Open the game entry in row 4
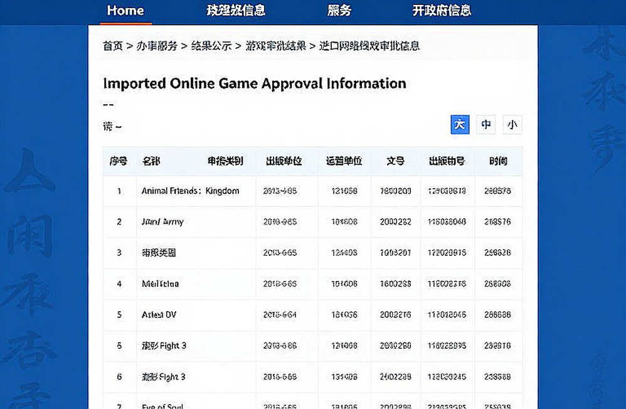Screen dimensions: 626x409 pyautogui.click(x=160, y=284)
